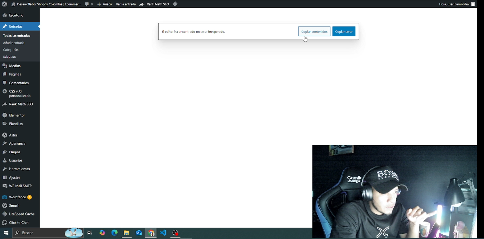Screen dimensions: 484x239
Task: Open Copilot from the taskbar
Action: point(102,233)
